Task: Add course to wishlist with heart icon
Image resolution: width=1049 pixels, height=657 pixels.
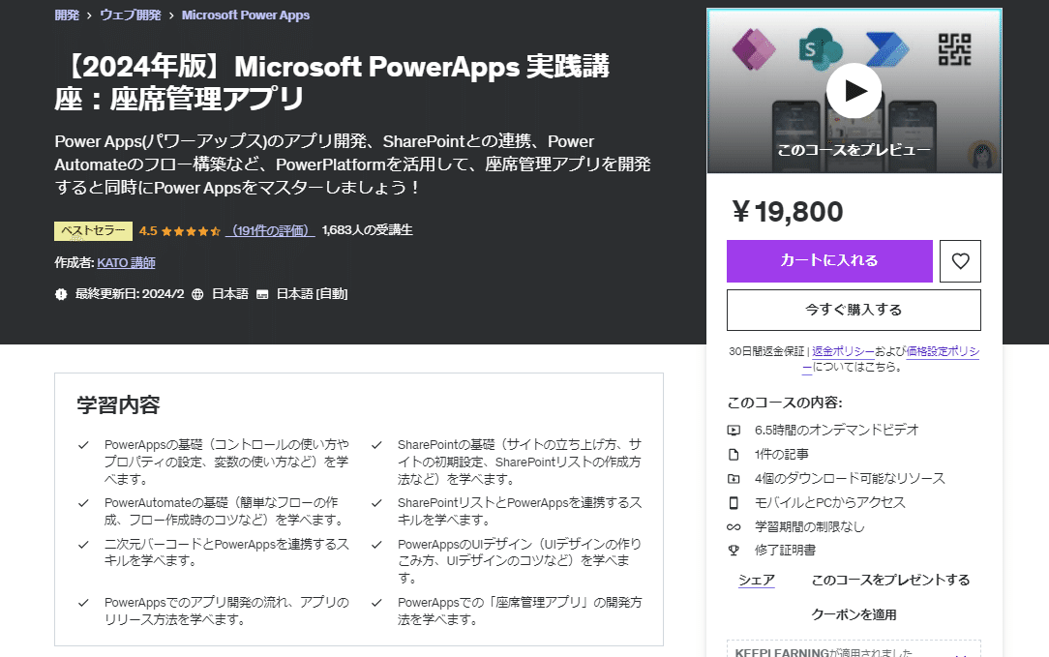Action: (x=960, y=261)
